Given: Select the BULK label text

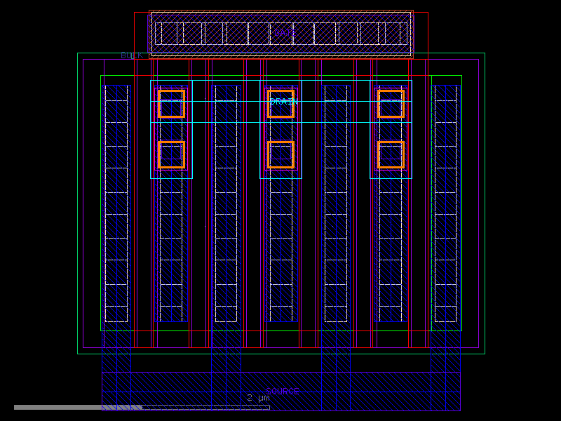Looking at the screenshot, I should click(x=132, y=53).
